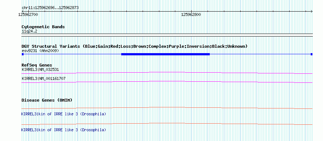Click the left blue end square of esv9231
The image size is (323, 141).
pyautogui.click(x=23, y=54)
